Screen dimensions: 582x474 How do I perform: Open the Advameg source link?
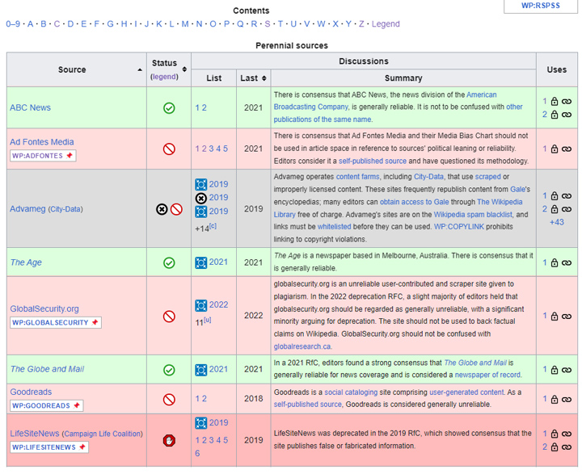(x=27, y=209)
